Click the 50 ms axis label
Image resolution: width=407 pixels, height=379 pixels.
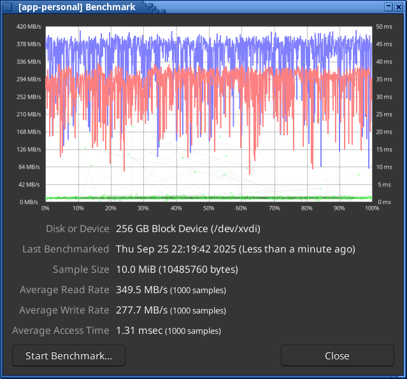pyautogui.click(x=383, y=27)
